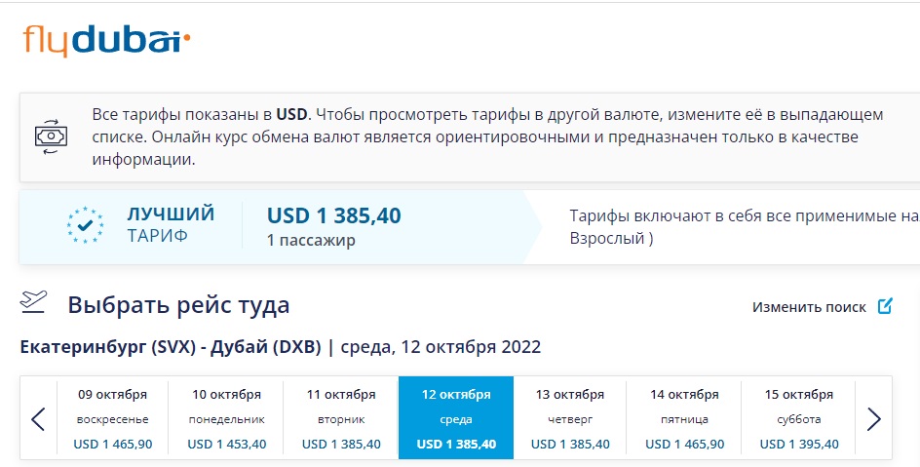Switch to 14 октября пятница tab

(684, 419)
